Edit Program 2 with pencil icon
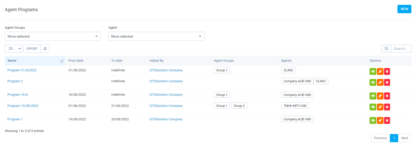Image resolution: width=416 pixels, height=148 pixels. (x=380, y=83)
